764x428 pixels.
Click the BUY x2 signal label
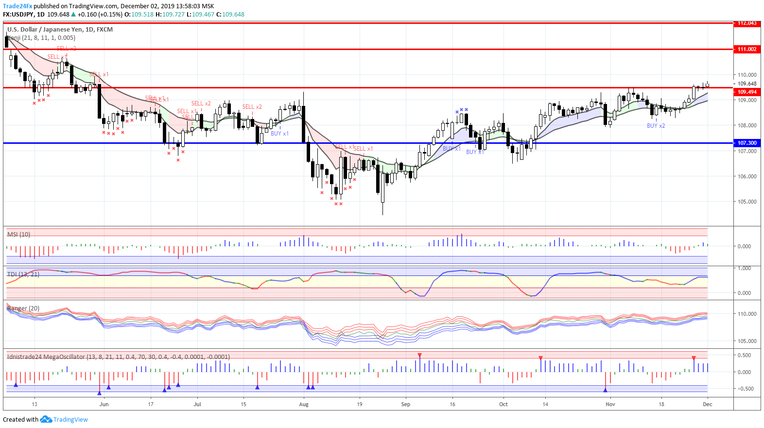coord(656,126)
